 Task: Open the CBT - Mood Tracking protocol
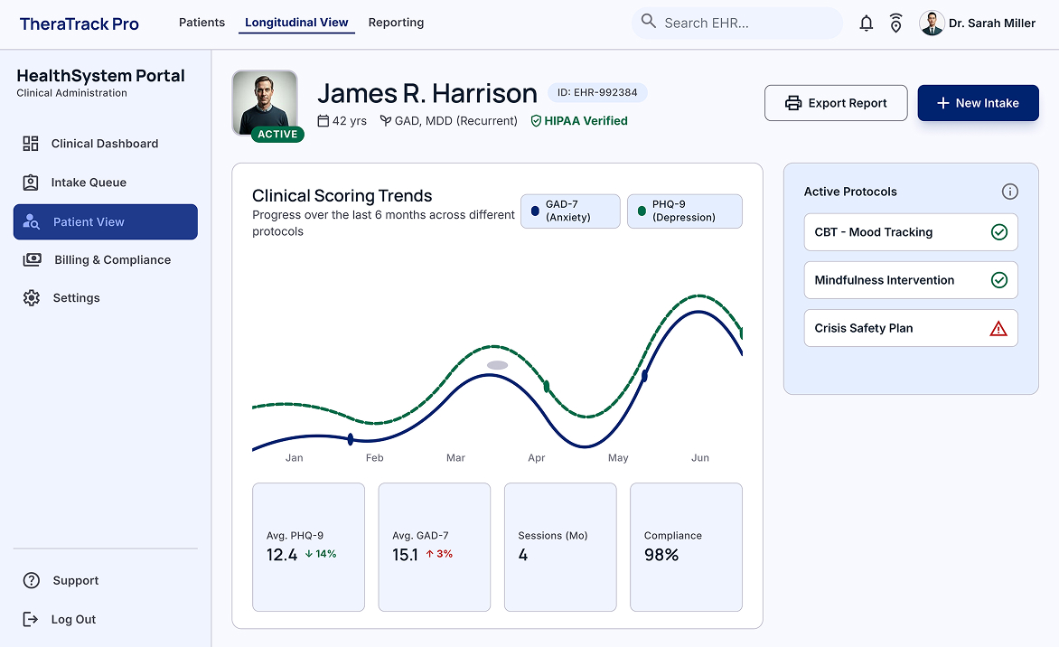pyautogui.click(x=911, y=232)
